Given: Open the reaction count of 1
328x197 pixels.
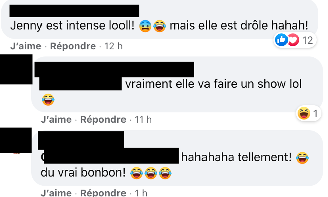Looking at the screenshot, I should [315, 114].
